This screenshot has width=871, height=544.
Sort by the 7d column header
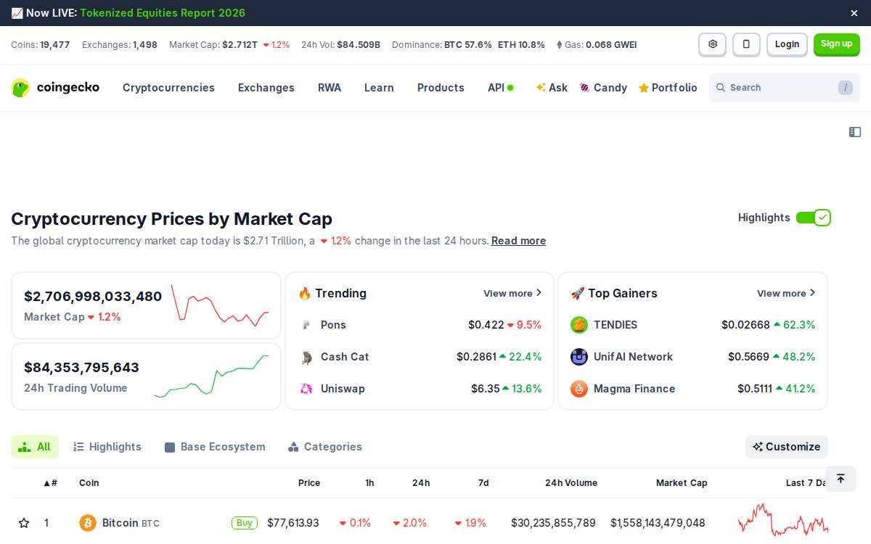point(483,483)
